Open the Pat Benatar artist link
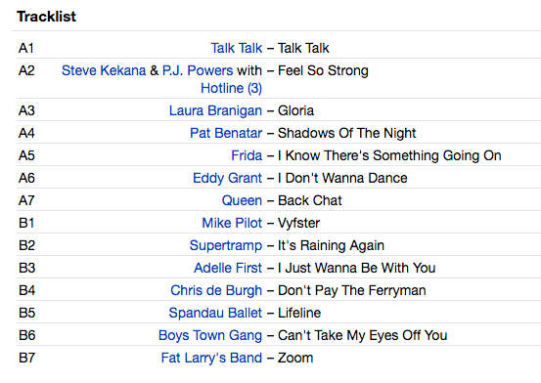Image resolution: width=541 pixels, height=383 pixels. 226,133
